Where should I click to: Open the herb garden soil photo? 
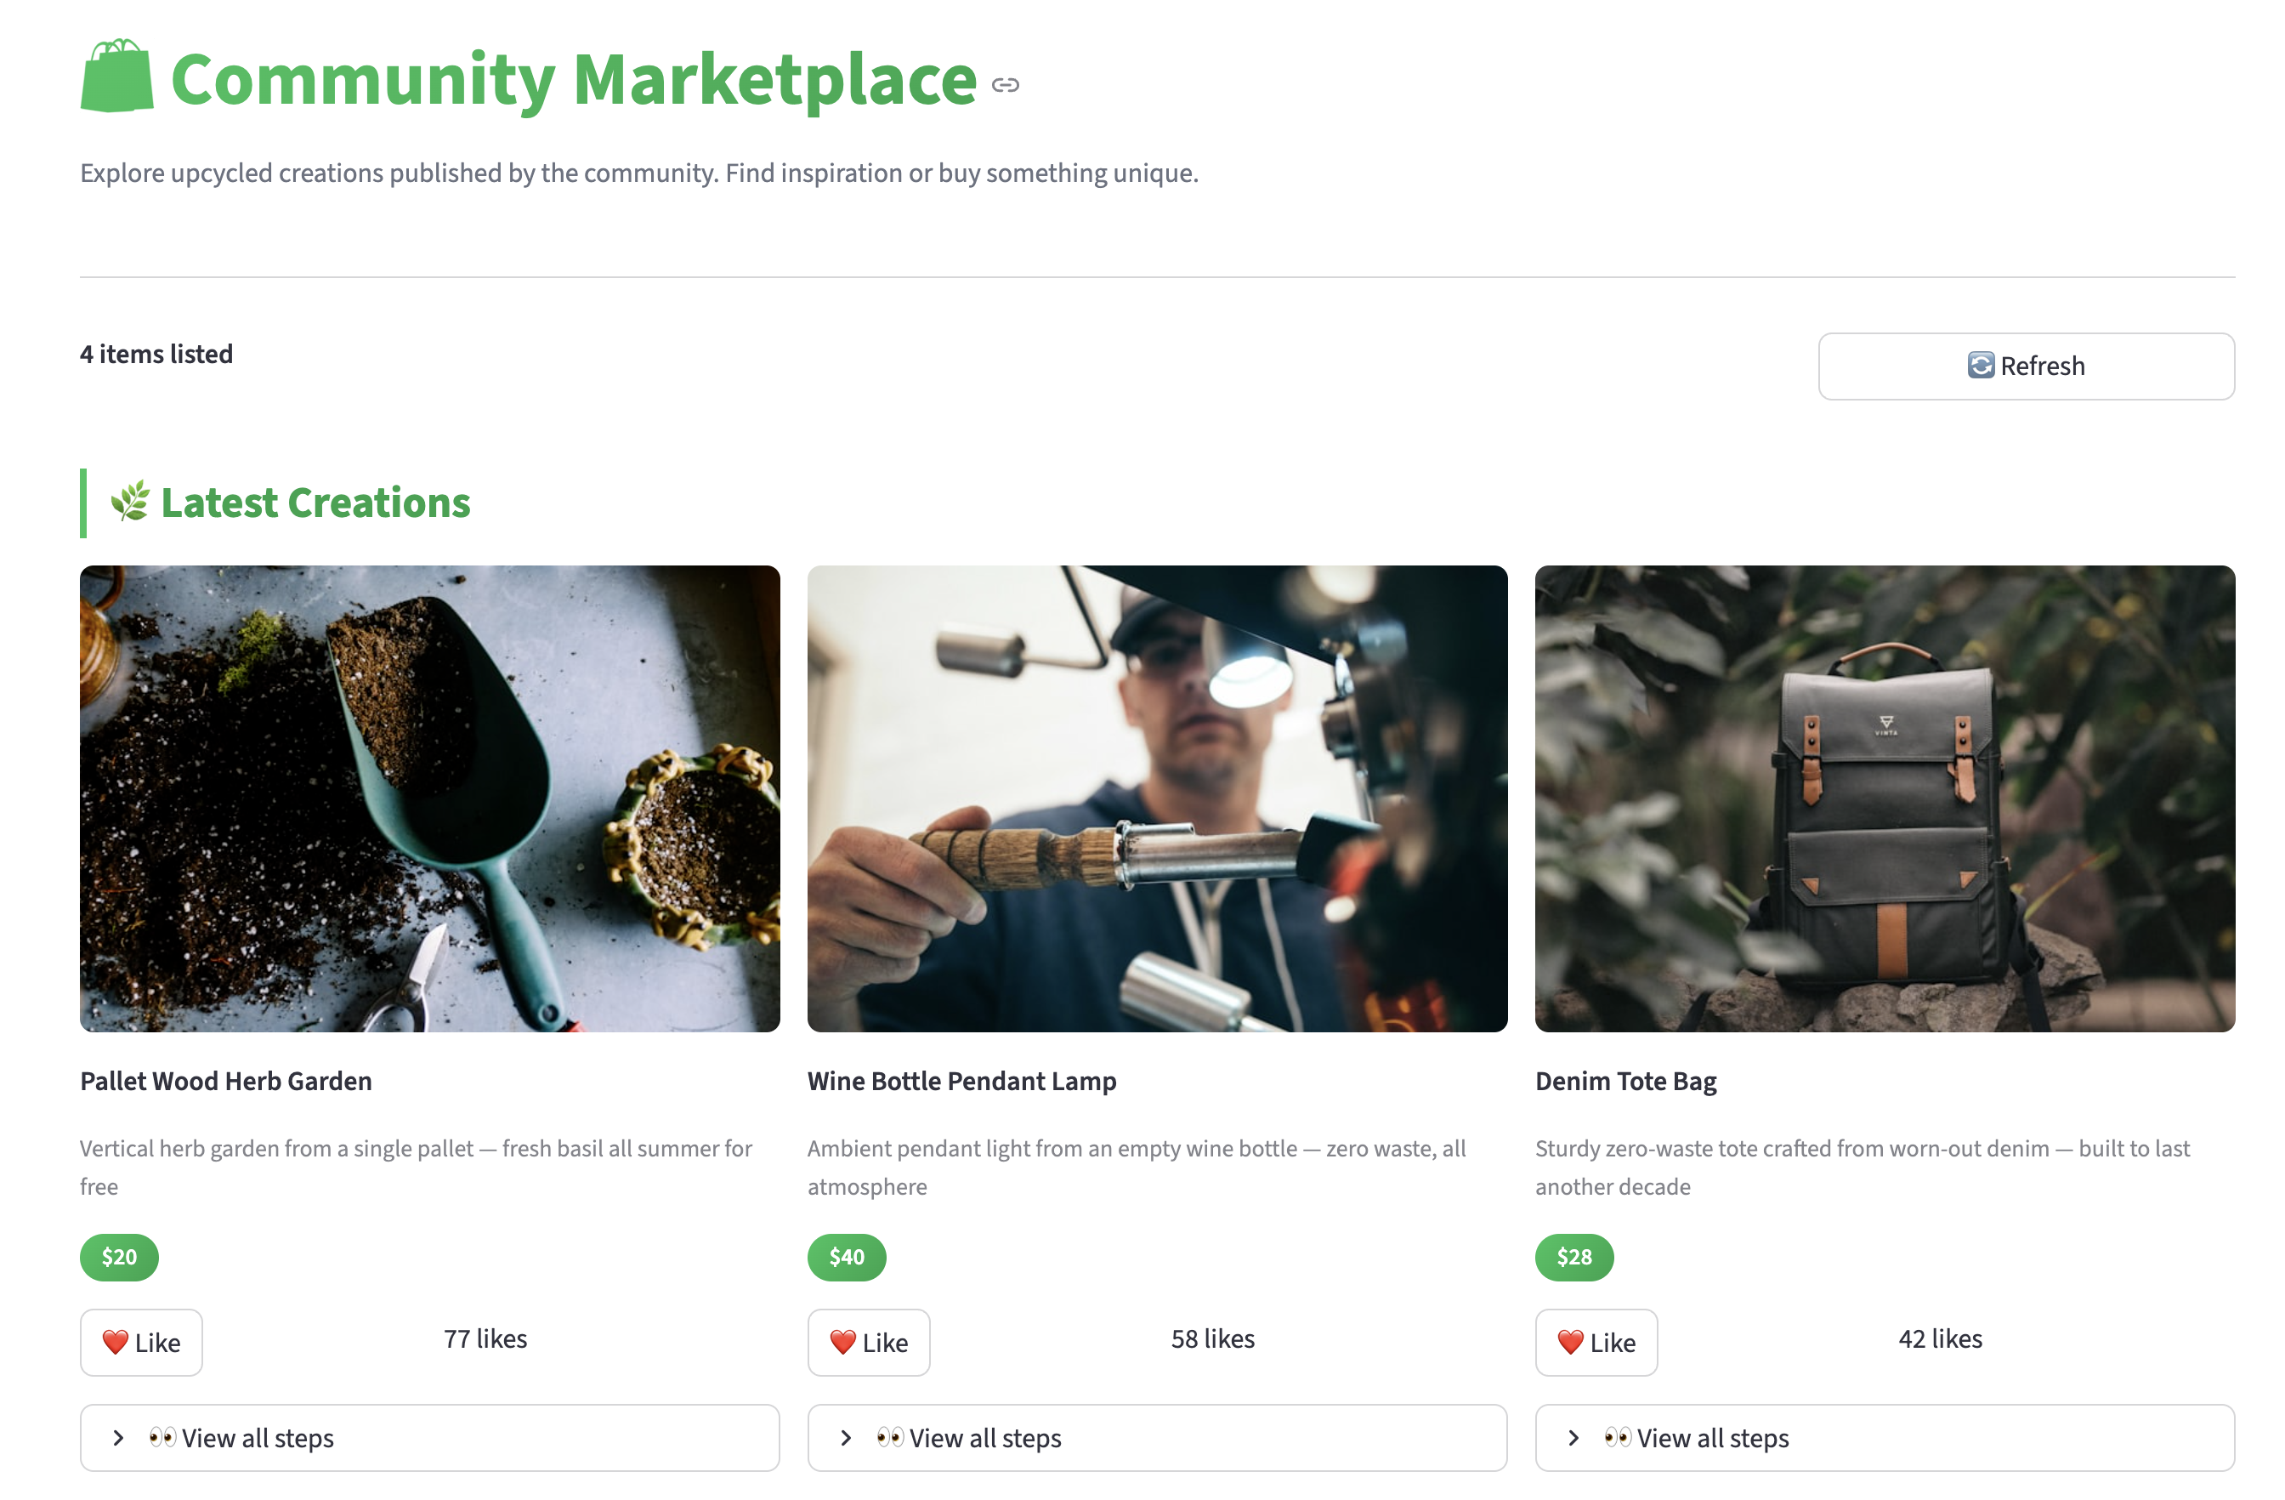[429, 798]
